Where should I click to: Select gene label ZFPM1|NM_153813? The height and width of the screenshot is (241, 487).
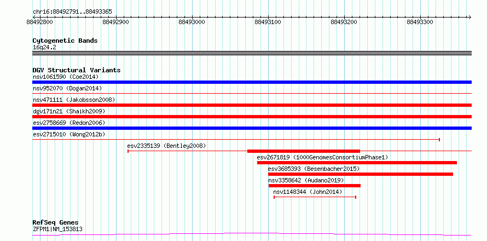click(x=57, y=229)
